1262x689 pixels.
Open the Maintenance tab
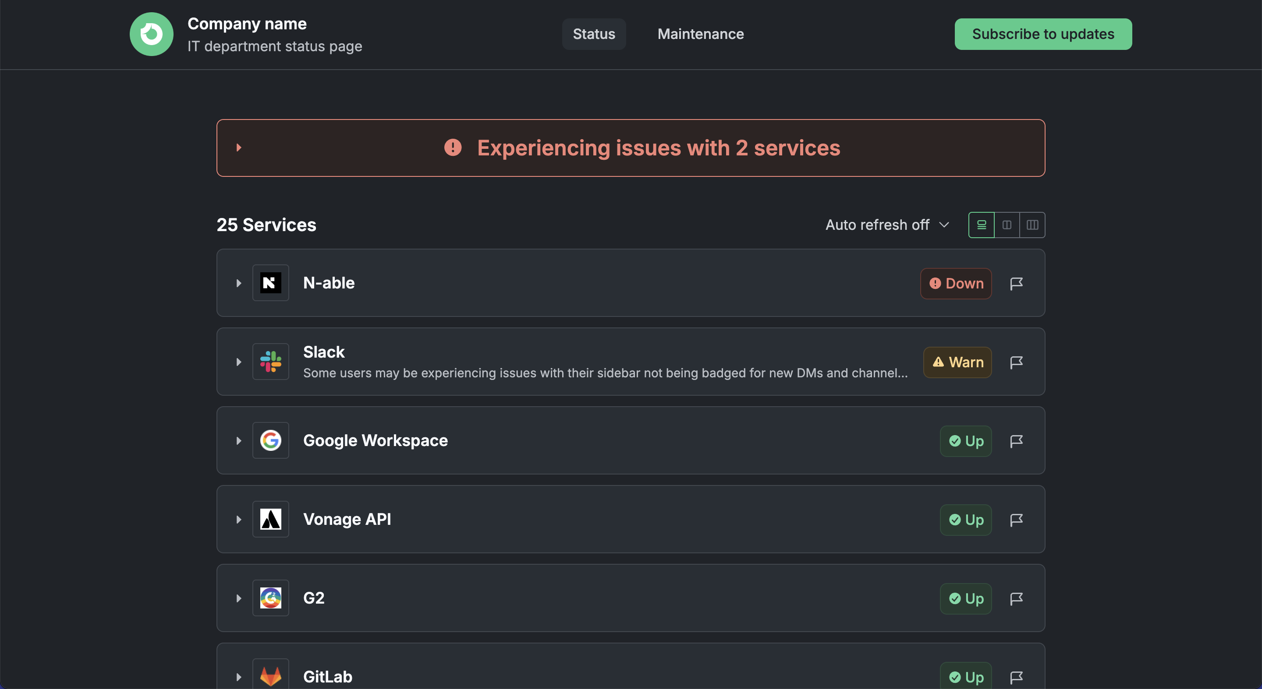point(701,34)
